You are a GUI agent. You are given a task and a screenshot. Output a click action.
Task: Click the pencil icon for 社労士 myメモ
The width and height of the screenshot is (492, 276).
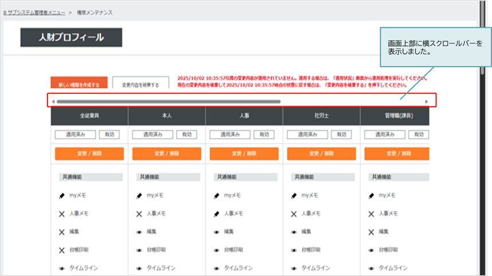point(294,195)
